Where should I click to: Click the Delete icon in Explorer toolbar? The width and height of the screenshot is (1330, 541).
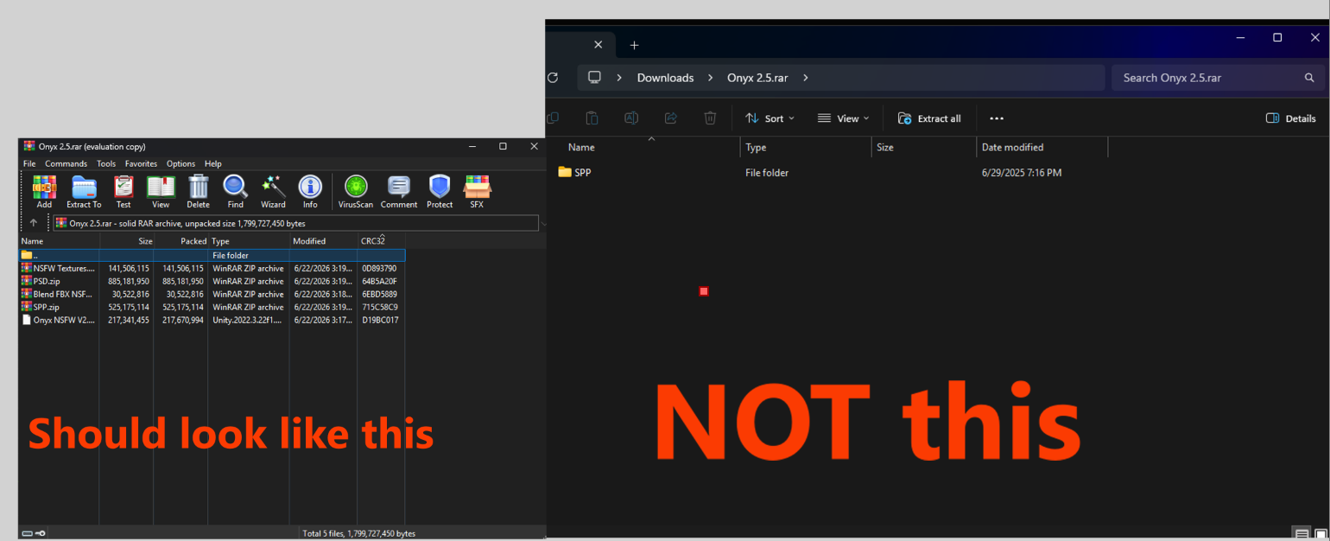(710, 118)
